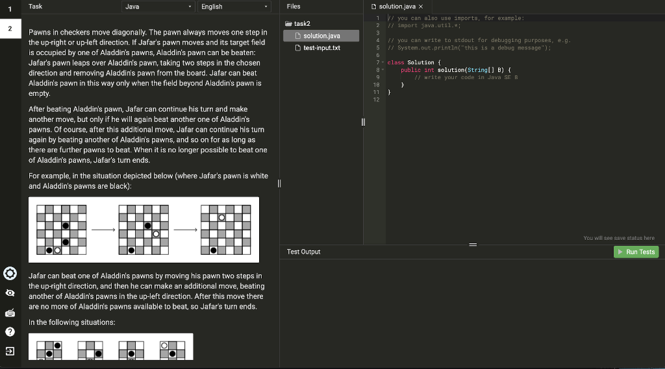Open the help question mark icon

tap(10, 332)
